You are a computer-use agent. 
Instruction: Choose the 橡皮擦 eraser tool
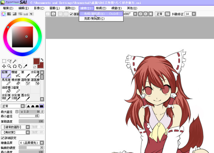point(16,82)
